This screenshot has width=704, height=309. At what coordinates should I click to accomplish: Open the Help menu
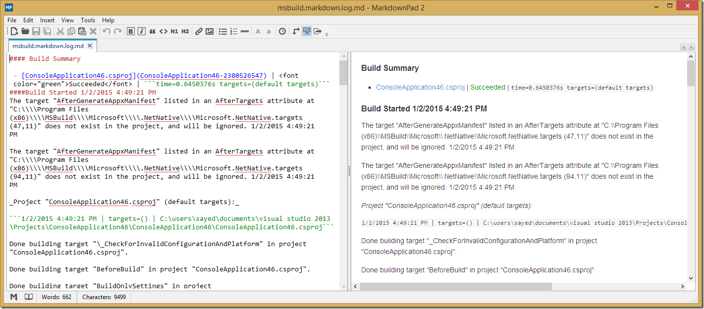coord(108,20)
